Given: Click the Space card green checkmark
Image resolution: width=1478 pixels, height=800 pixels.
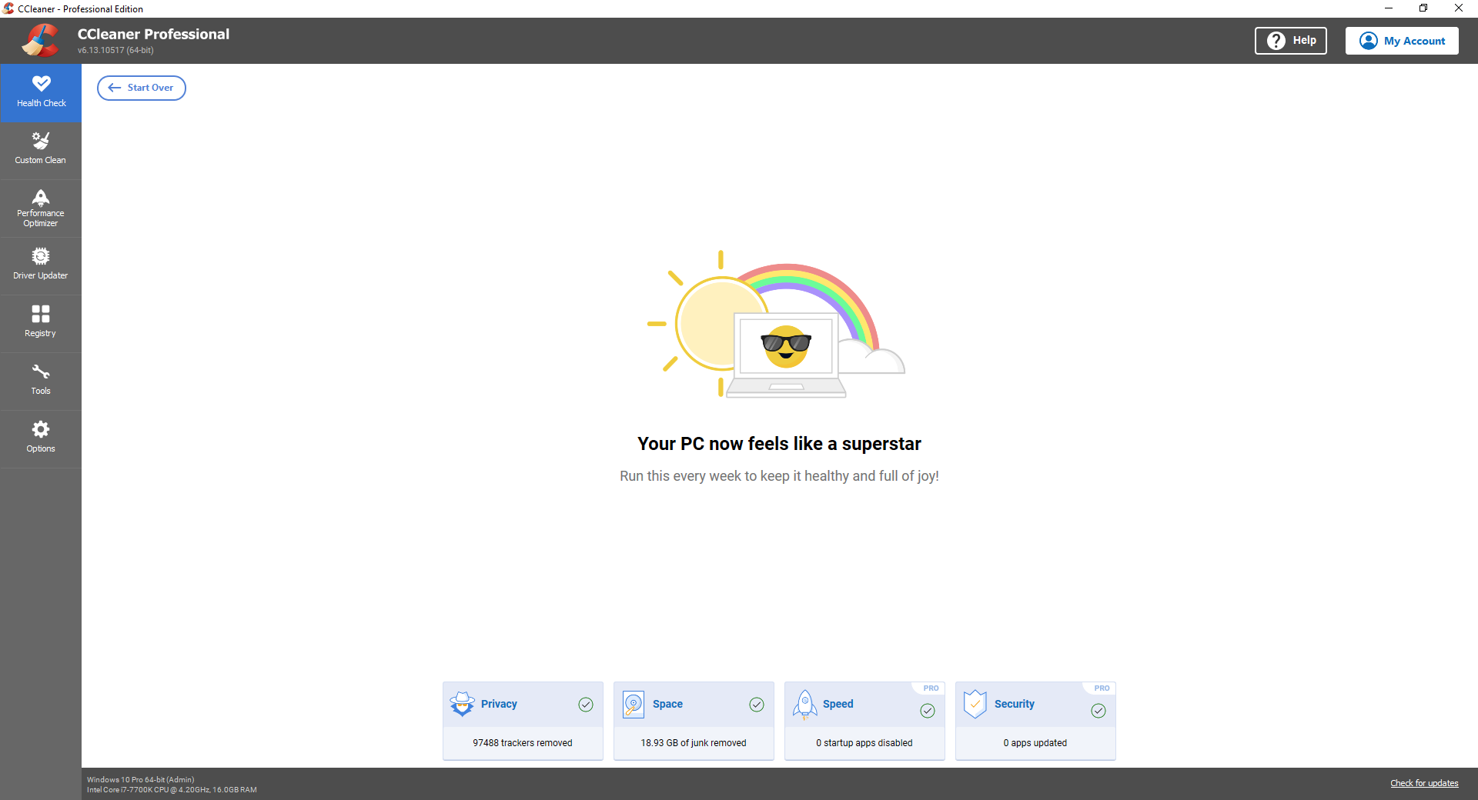Looking at the screenshot, I should (757, 705).
